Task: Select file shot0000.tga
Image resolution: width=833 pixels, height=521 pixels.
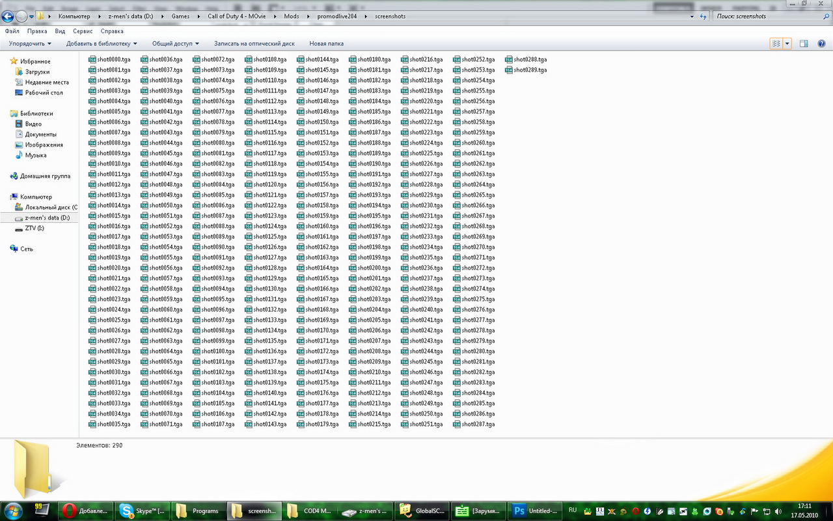Action: (109, 59)
